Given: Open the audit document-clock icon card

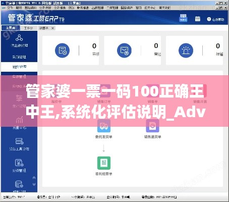Looking at the screenshot, I should point(62,50).
